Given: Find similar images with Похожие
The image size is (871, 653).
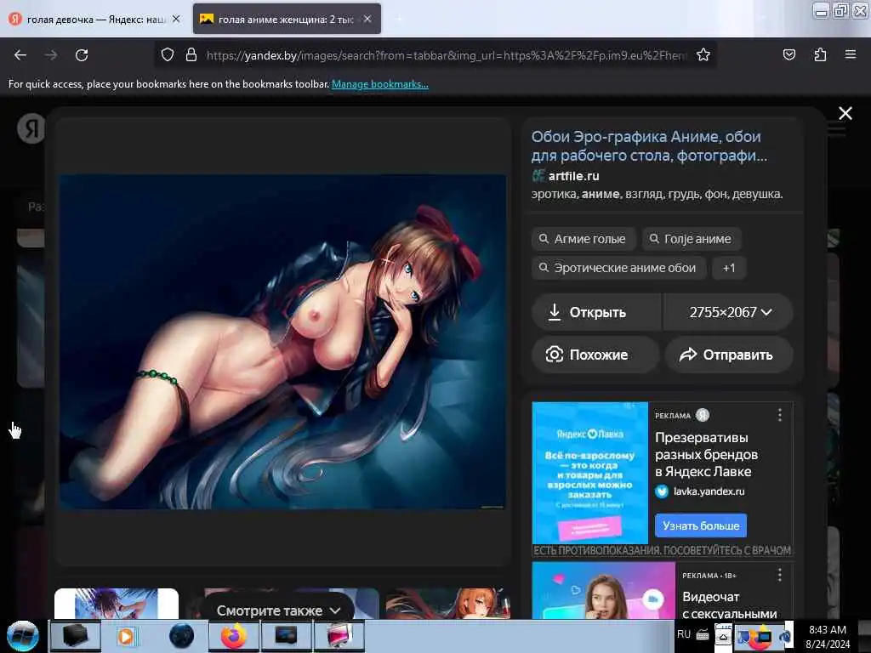Looking at the screenshot, I should pyautogui.click(x=595, y=355).
